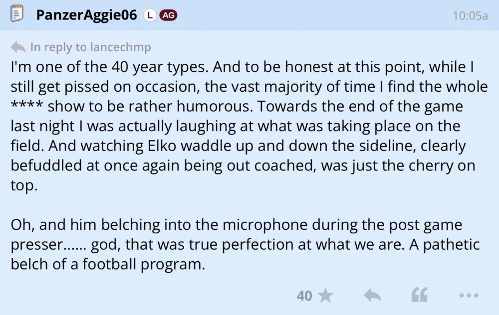View the 40 star count
Viewport: 499px width, 315px height.
click(304, 296)
